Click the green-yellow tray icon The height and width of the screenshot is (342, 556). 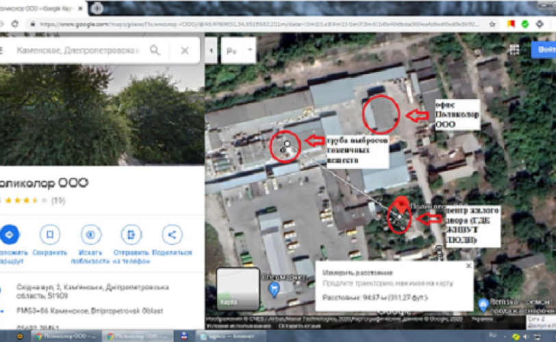516,337
